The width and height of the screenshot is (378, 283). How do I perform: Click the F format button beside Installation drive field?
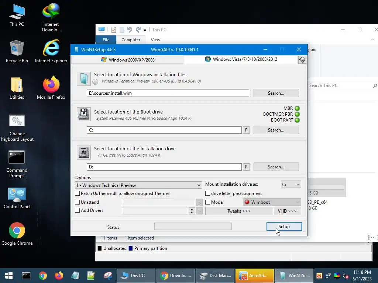click(246, 167)
